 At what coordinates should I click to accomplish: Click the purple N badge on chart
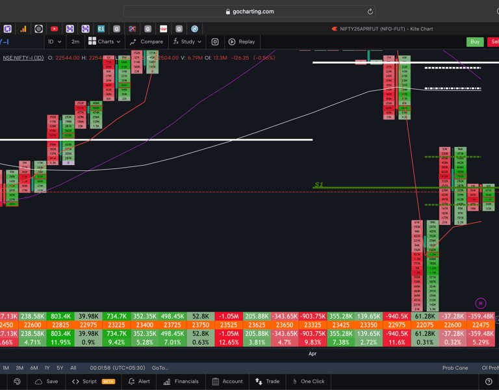coord(481,304)
